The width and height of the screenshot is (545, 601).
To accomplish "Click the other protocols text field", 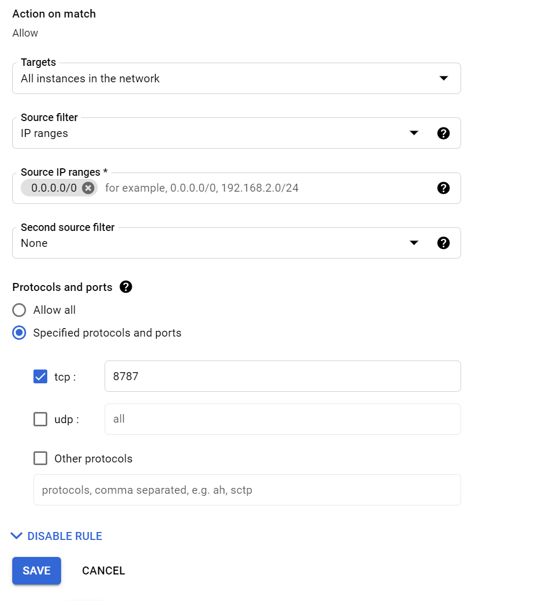I will tap(247, 490).
